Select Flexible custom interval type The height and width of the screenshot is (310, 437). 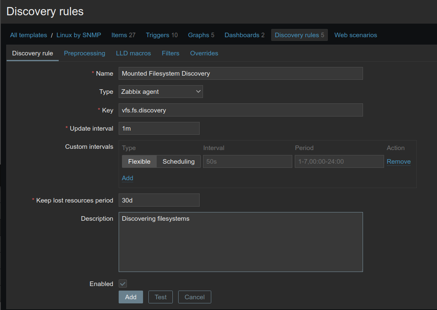(139, 162)
